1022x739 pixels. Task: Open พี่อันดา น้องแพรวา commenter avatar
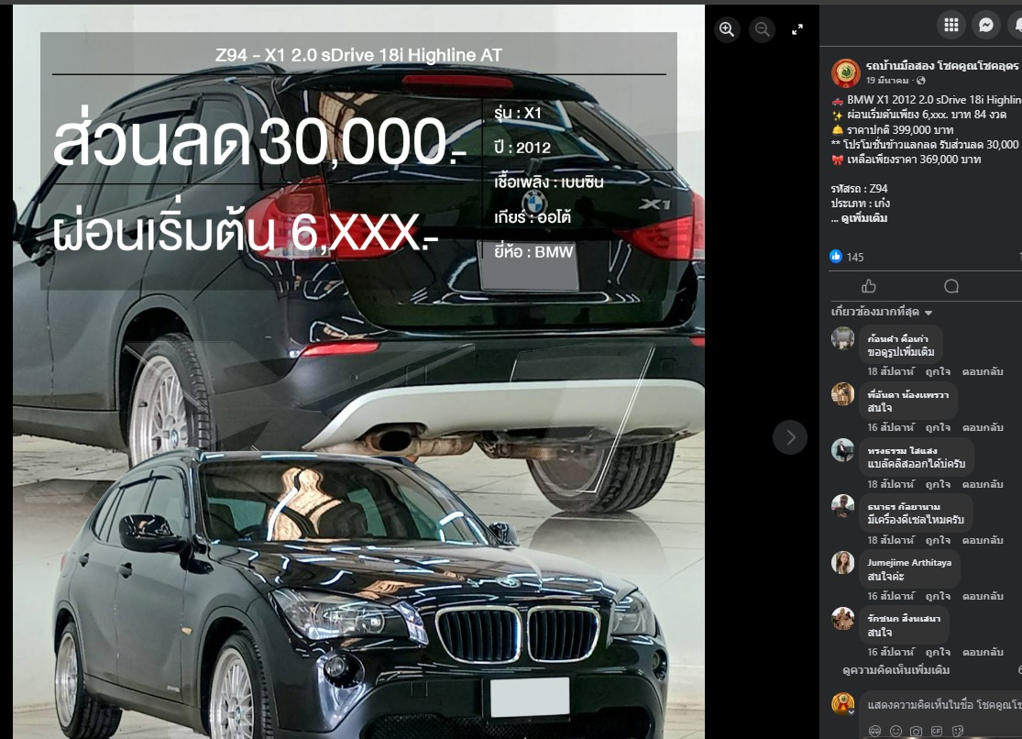(x=842, y=394)
